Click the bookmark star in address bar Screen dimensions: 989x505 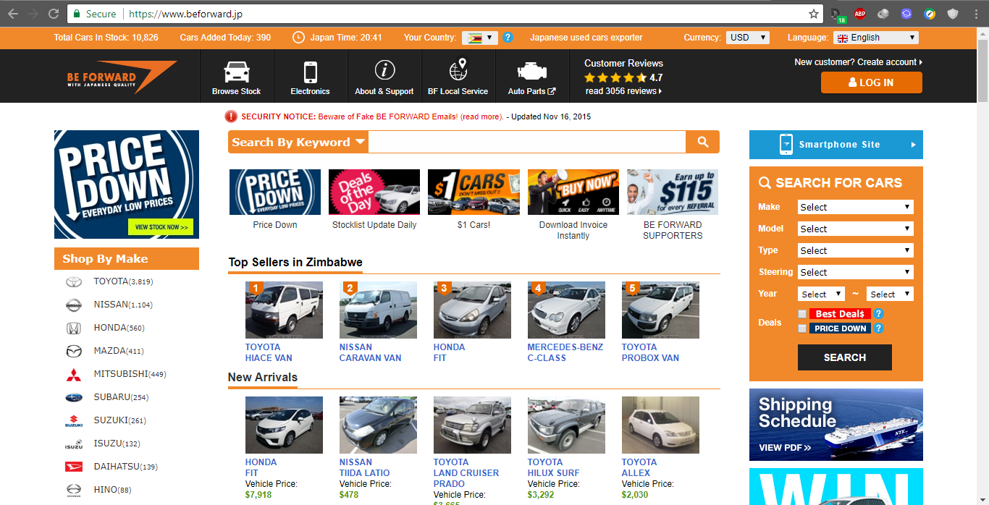[x=814, y=14]
